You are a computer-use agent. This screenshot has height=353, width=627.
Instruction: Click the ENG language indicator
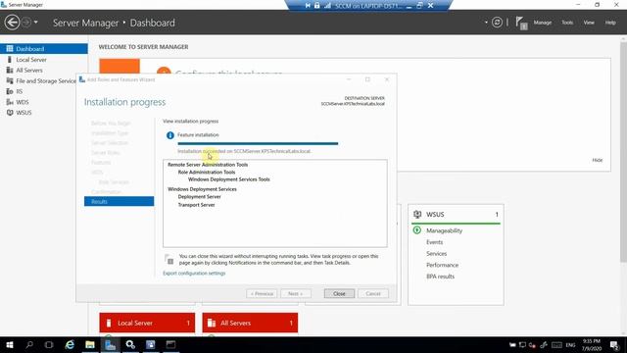pyautogui.click(x=570, y=345)
